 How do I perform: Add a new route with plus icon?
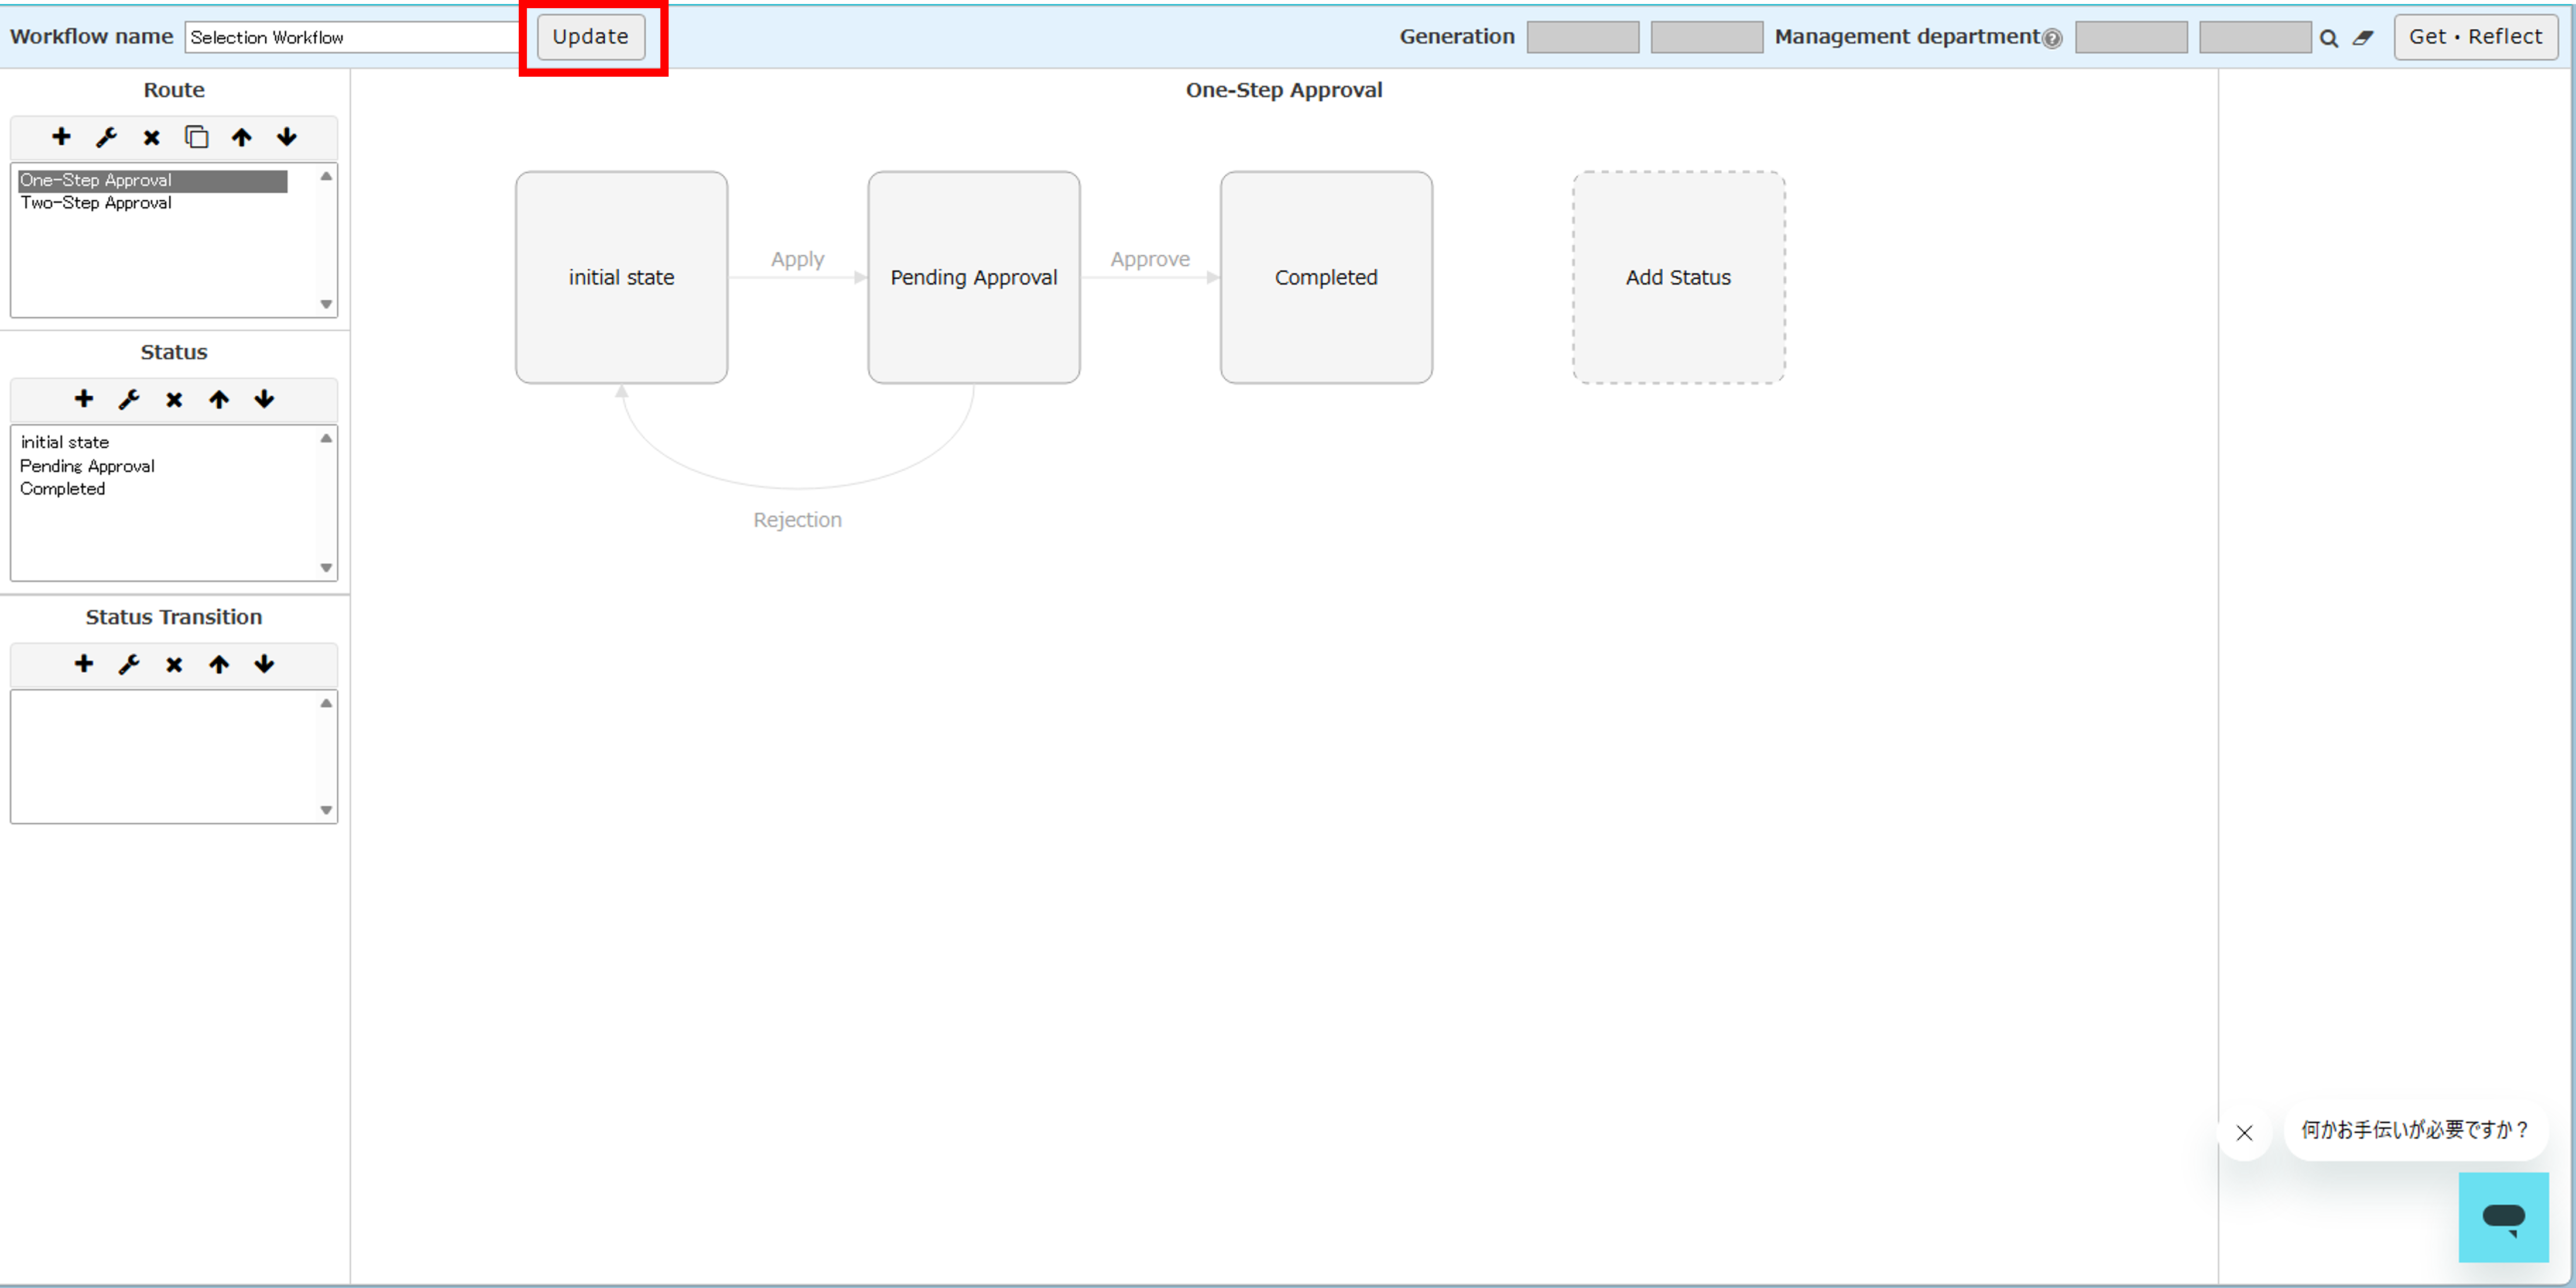pyautogui.click(x=61, y=137)
